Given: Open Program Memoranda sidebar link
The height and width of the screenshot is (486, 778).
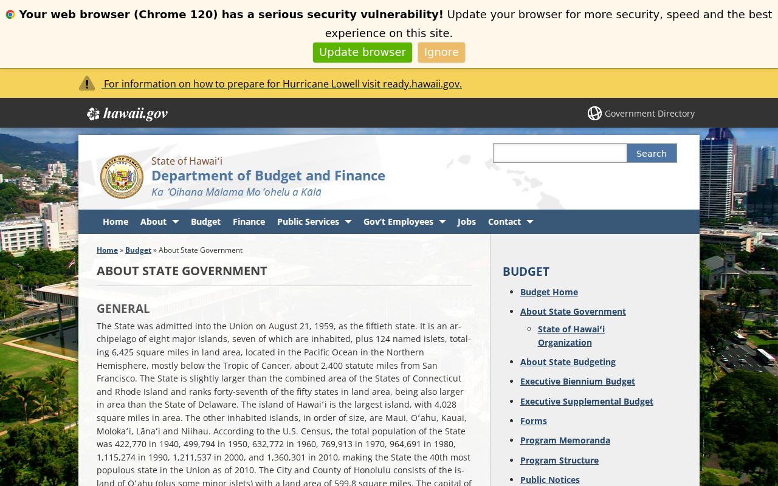Looking at the screenshot, I should pos(565,440).
